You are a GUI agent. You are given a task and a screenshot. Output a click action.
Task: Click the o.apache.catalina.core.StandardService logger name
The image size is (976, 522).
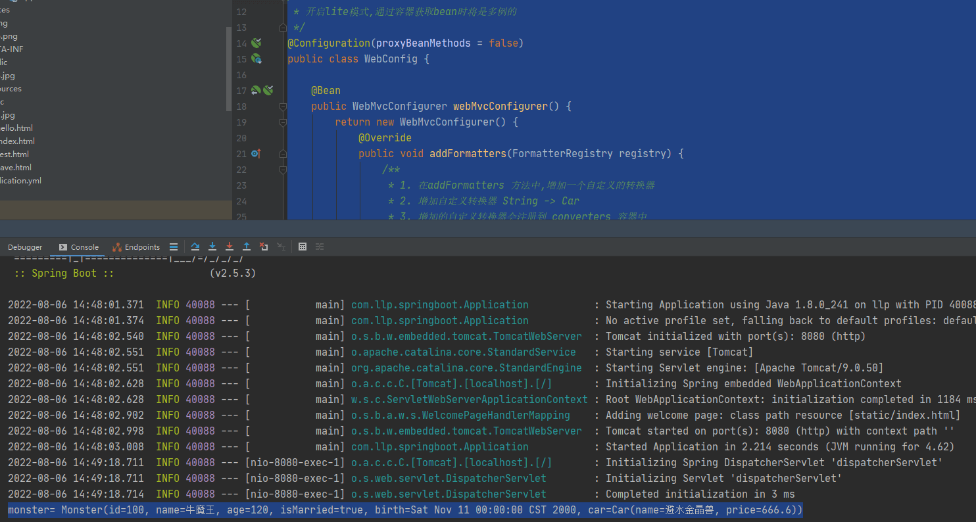pos(464,352)
